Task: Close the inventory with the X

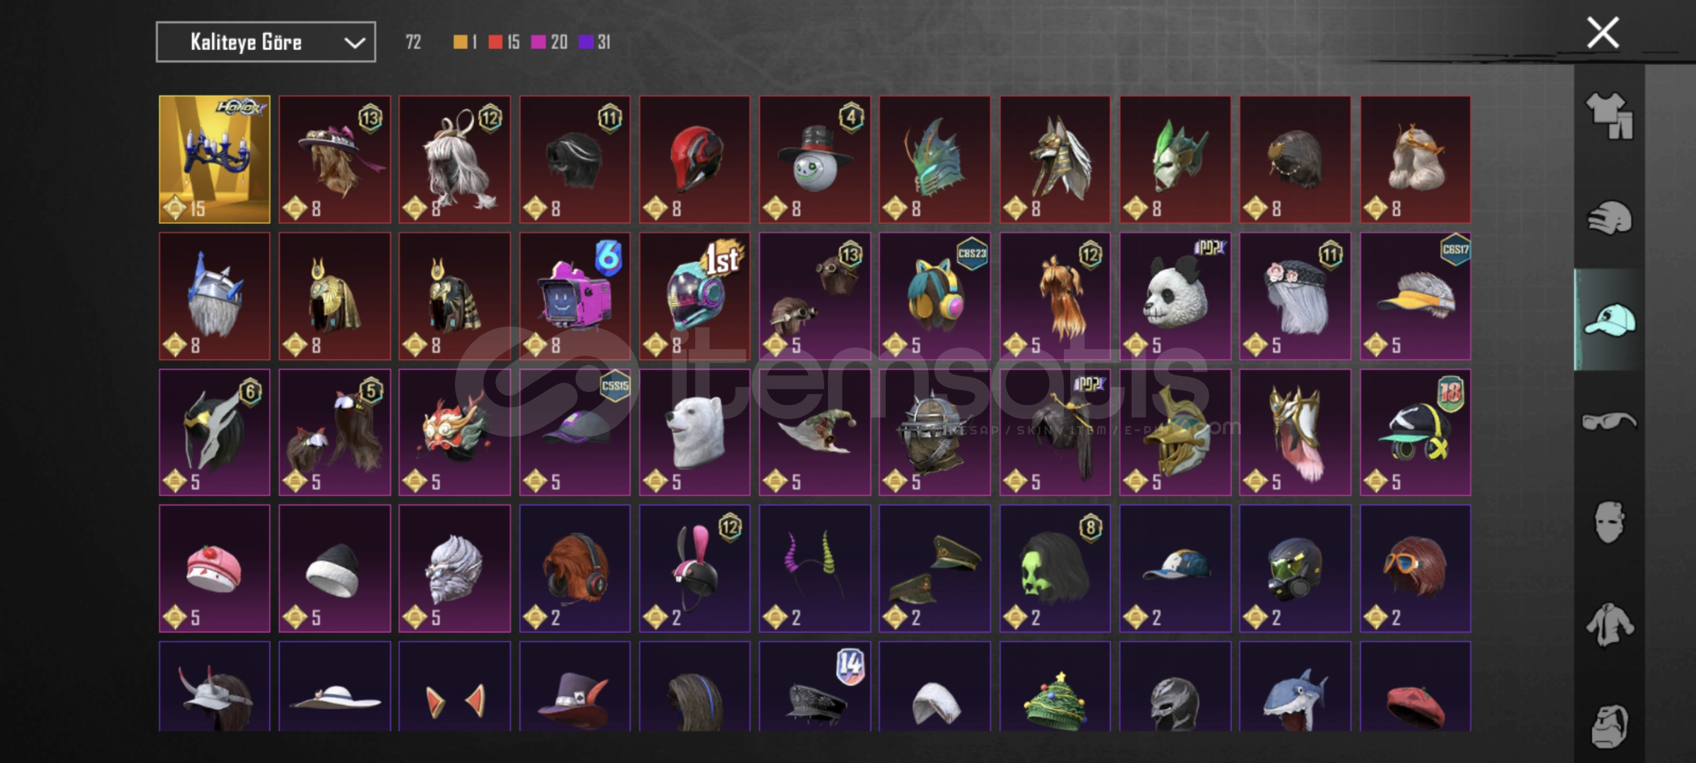Action: [1603, 32]
